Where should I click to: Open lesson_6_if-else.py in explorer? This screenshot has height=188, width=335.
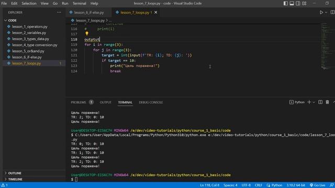27,57
